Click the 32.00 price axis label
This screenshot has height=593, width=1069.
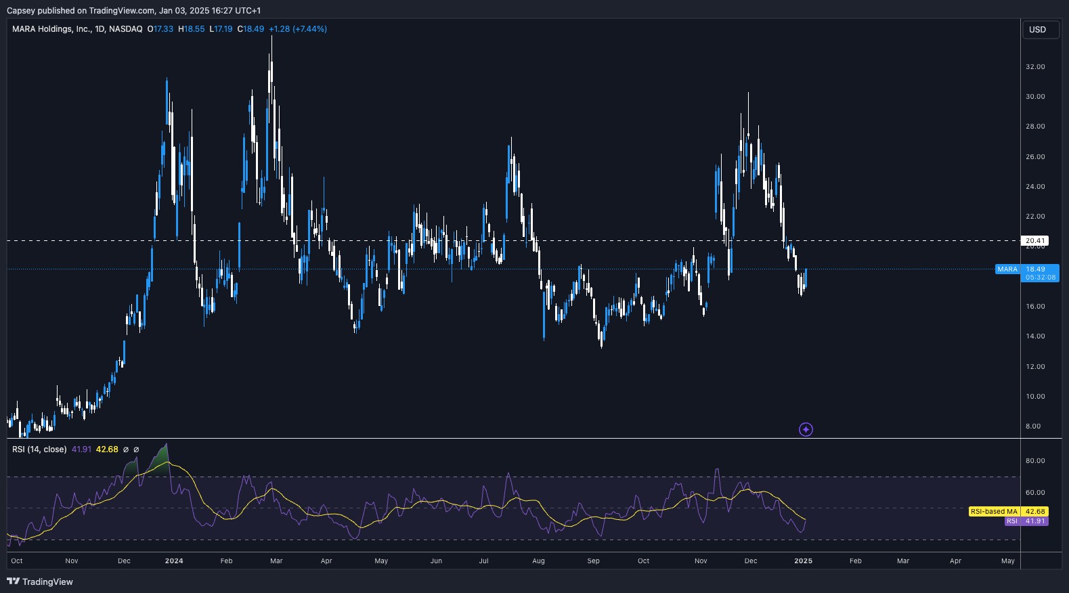point(1035,67)
